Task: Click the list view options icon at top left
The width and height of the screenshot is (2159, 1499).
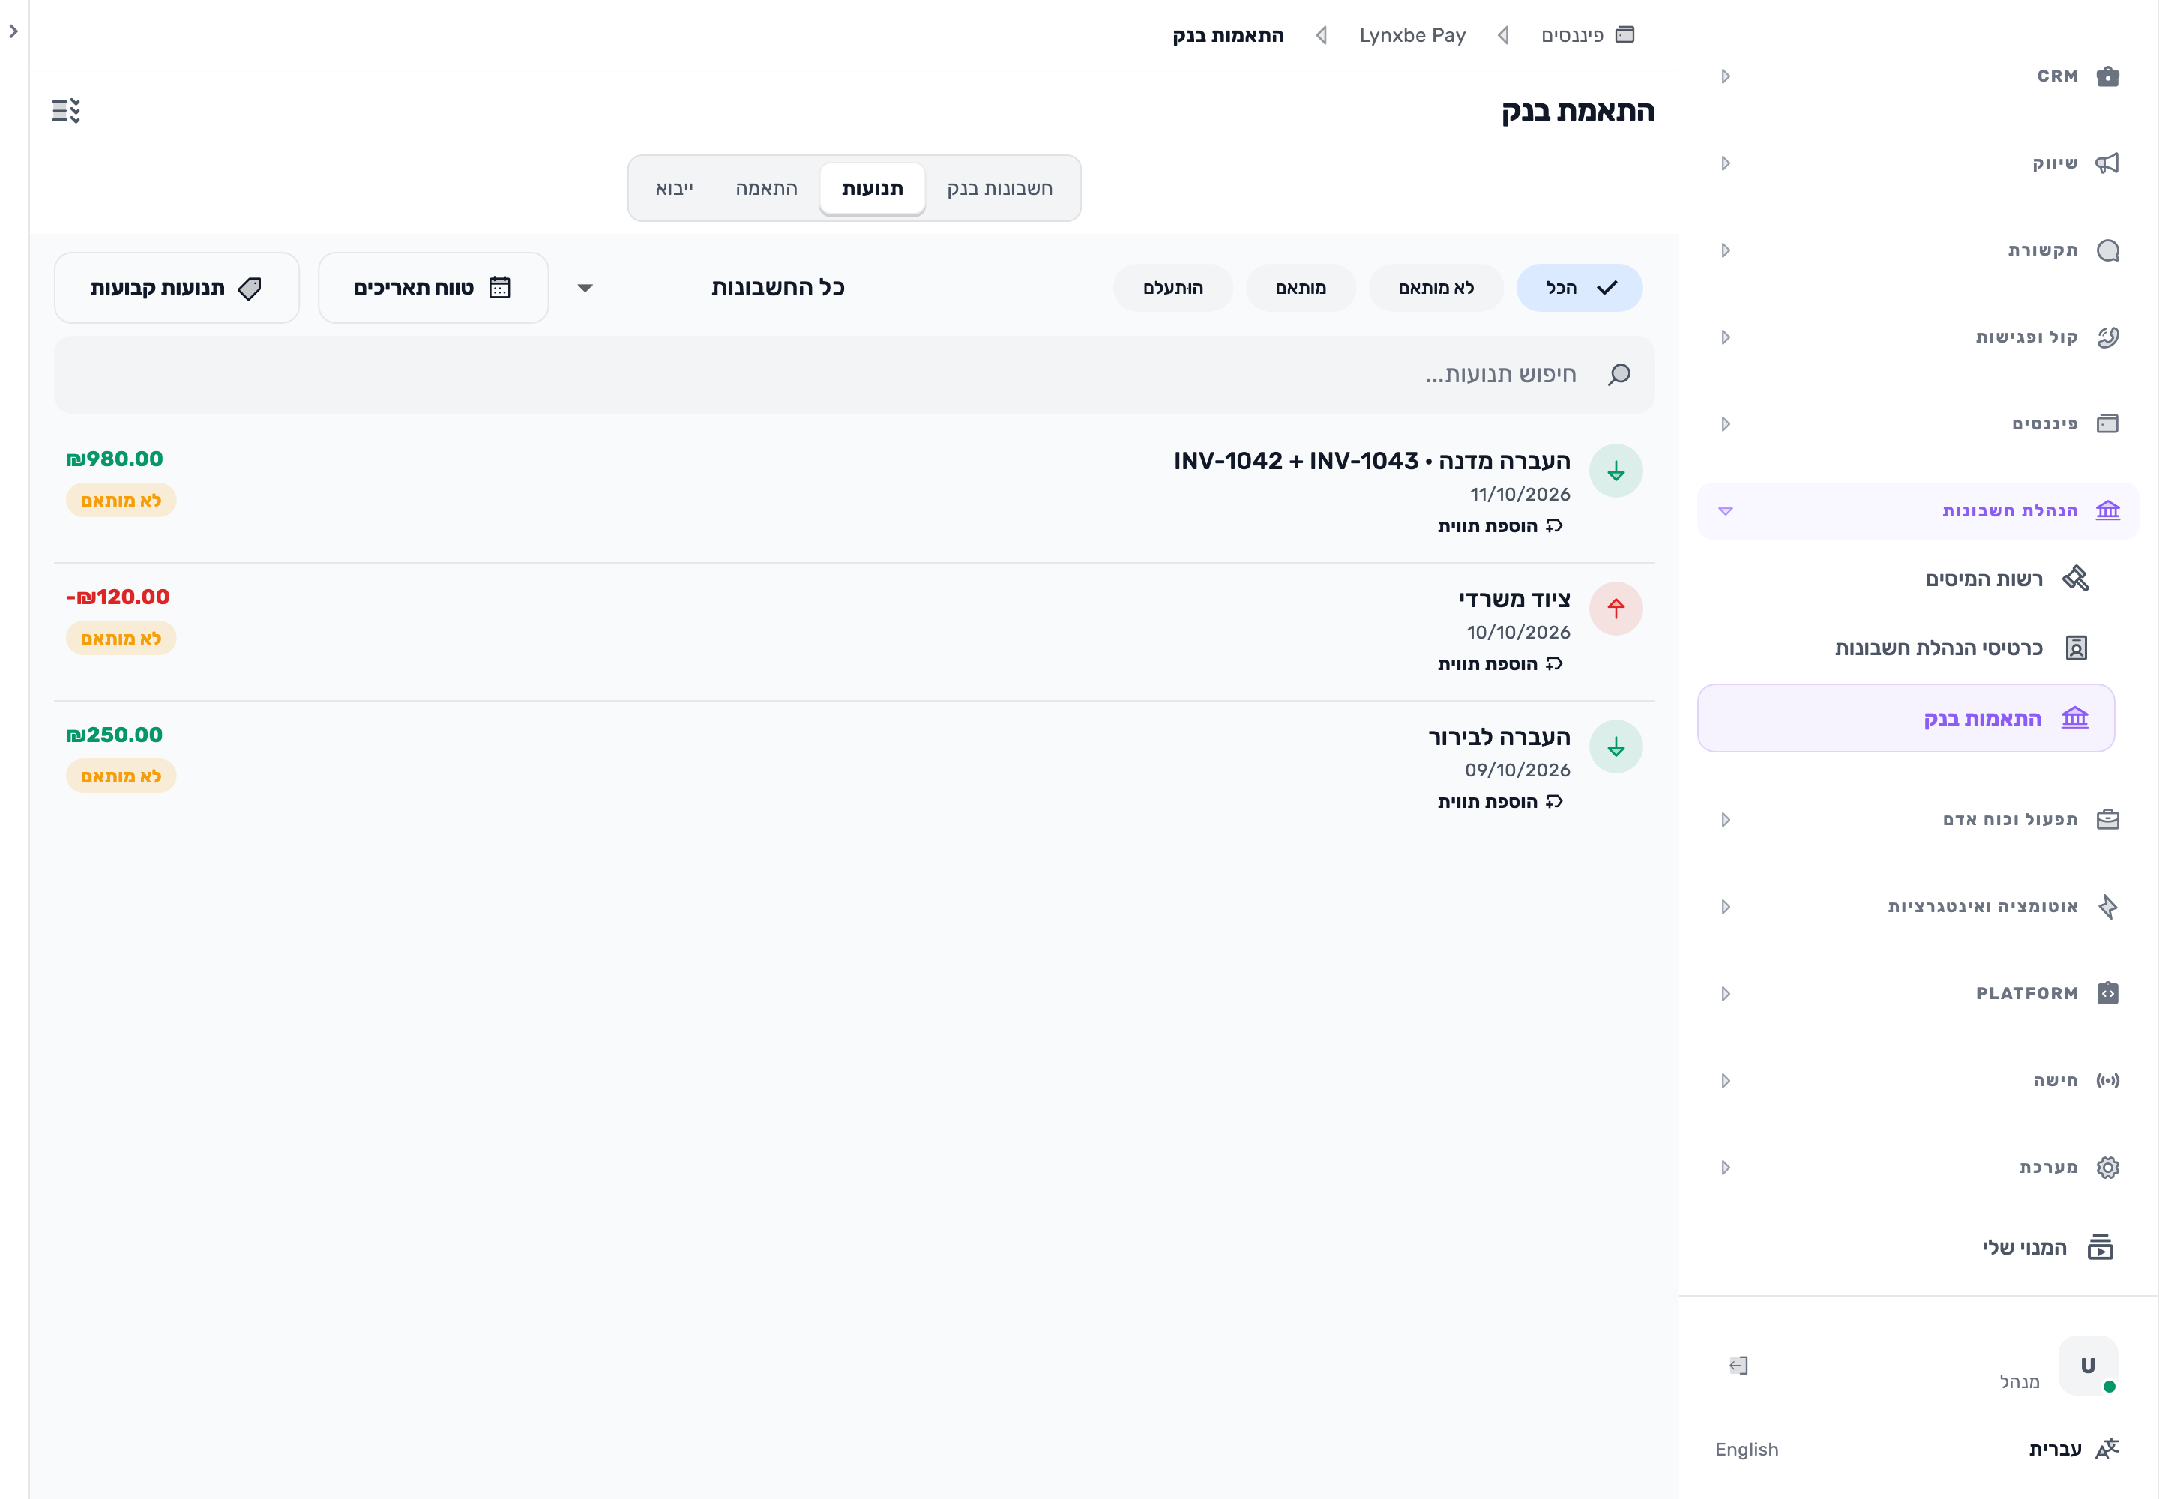Action: tap(66, 111)
